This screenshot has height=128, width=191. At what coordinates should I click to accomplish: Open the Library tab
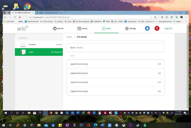point(82,28)
